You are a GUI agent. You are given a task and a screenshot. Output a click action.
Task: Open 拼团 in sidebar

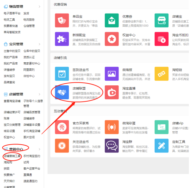pyautogui.click(x=6, y=169)
